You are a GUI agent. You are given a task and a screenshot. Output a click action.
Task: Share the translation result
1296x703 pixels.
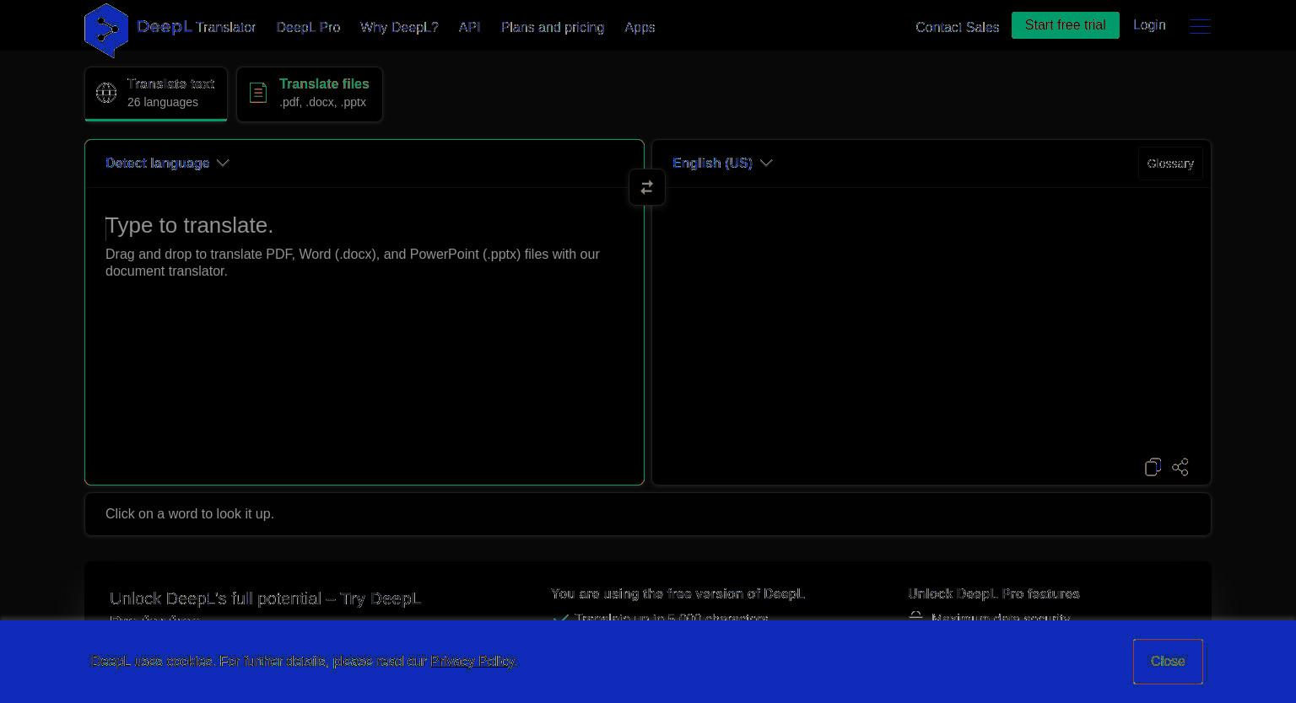pos(1180,467)
